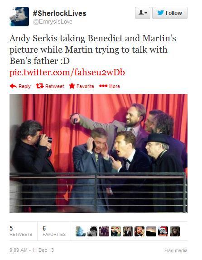Open the user actions person dropdown

(x=143, y=13)
